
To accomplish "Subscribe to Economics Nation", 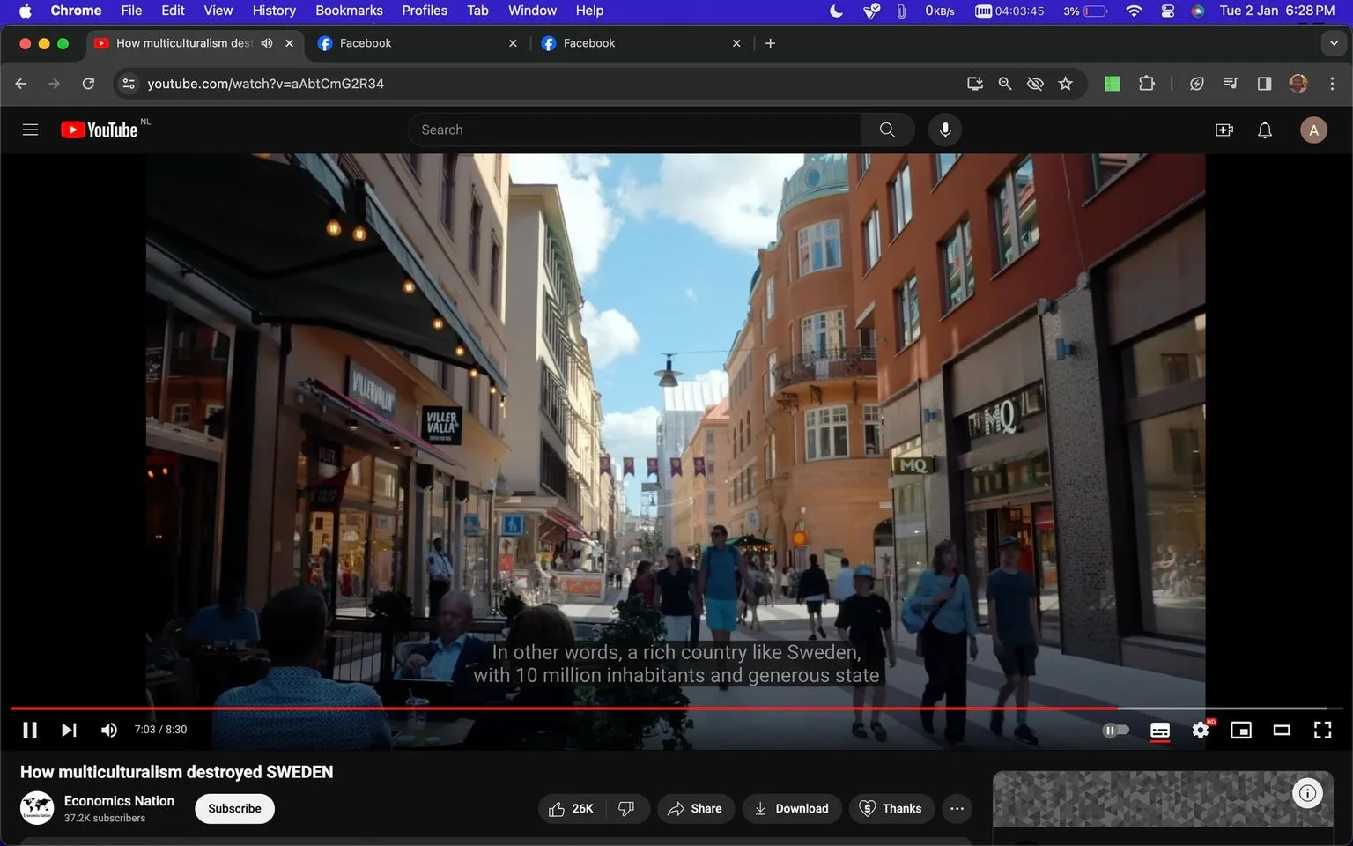I will pyautogui.click(x=234, y=809).
